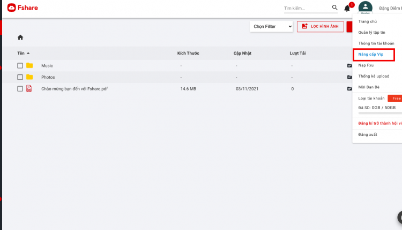
Task: Click the detail icon in the PDF row
Action: click(x=349, y=89)
